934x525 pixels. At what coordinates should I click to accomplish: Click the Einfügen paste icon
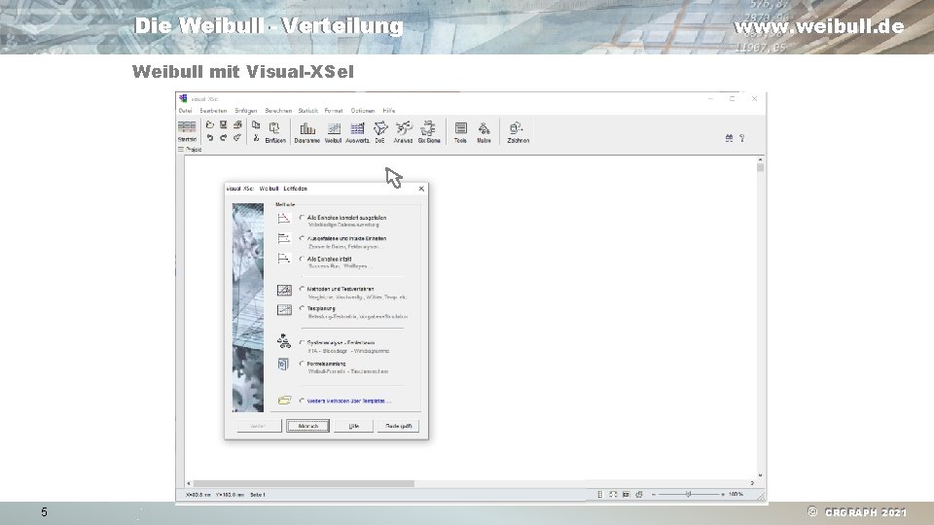click(x=275, y=132)
